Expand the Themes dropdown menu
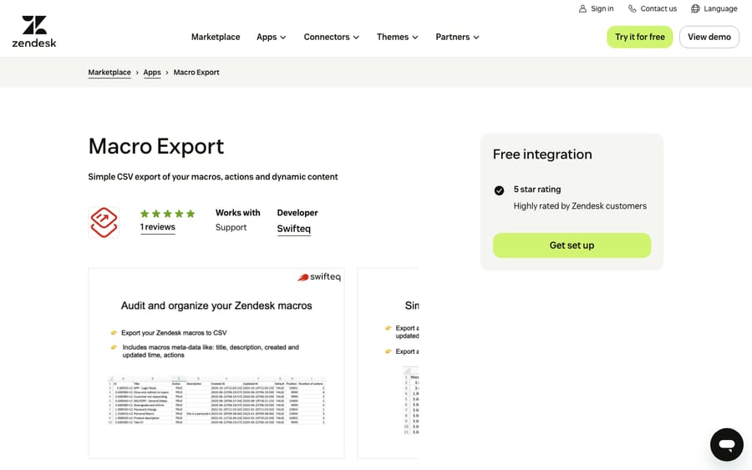Image resolution: width=752 pixels, height=470 pixels. tap(397, 37)
